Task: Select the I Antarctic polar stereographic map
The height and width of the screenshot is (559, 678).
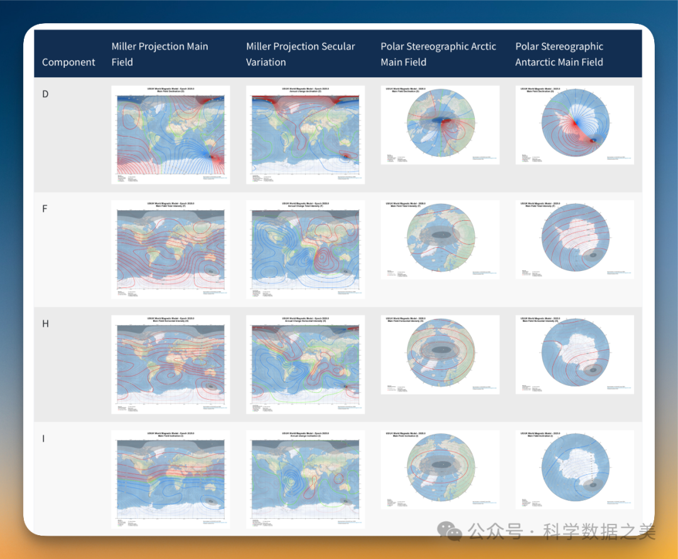Action: pos(574,469)
